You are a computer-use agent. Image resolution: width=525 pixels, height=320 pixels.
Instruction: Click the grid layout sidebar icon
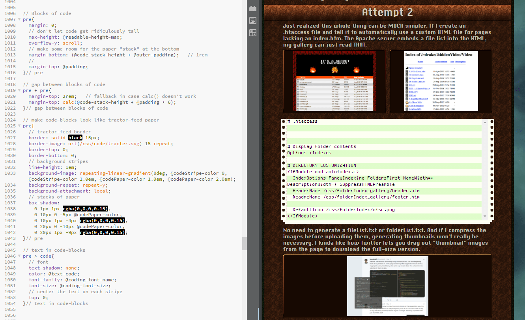pyautogui.click(x=253, y=33)
